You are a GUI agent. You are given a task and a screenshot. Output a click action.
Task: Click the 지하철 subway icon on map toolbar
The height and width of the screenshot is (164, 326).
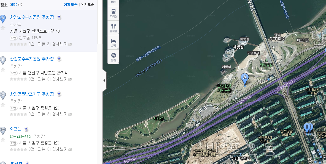[114, 13]
